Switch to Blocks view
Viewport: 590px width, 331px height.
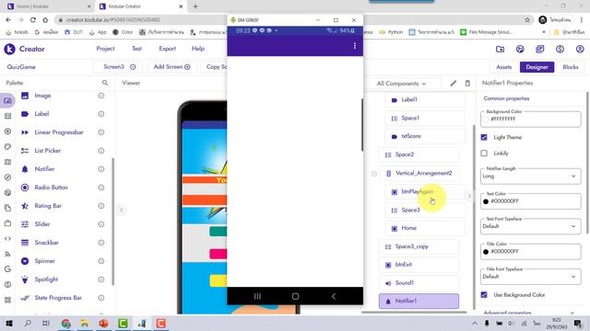pos(571,67)
